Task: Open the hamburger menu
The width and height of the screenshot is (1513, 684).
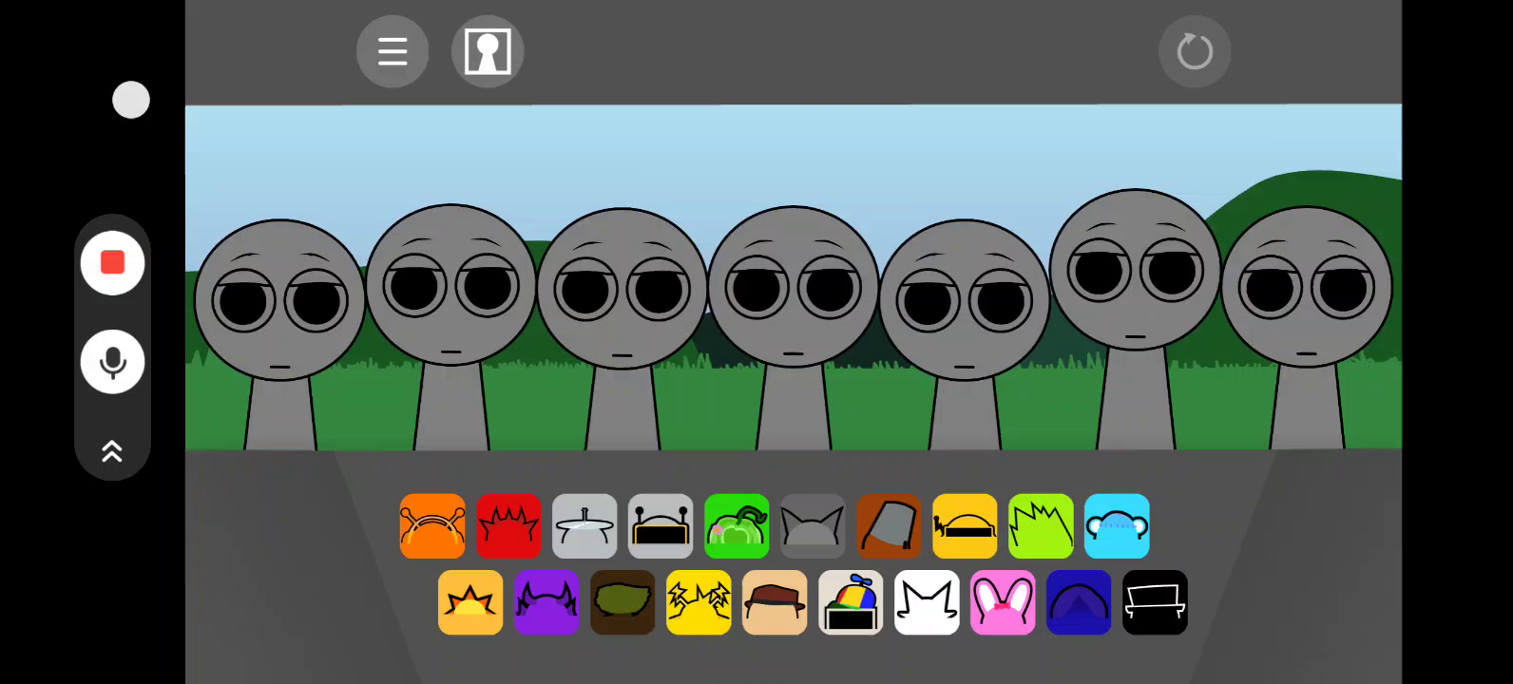Action: 392,51
